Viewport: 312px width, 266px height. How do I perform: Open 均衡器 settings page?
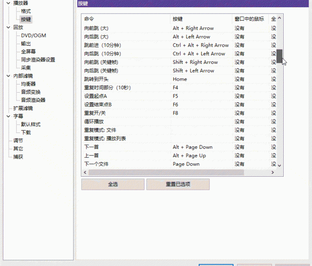[x=28, y=84]
